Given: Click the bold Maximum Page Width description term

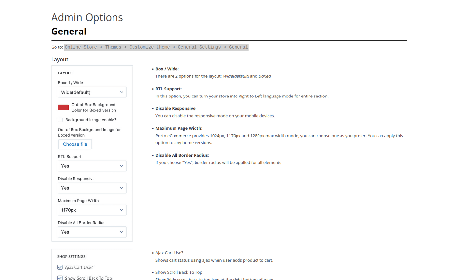Looking at the screenshot, I should [178, 128].
